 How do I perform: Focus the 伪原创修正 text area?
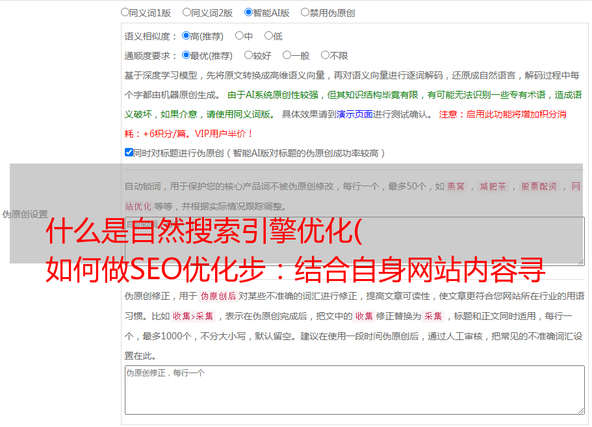[354, 390]
